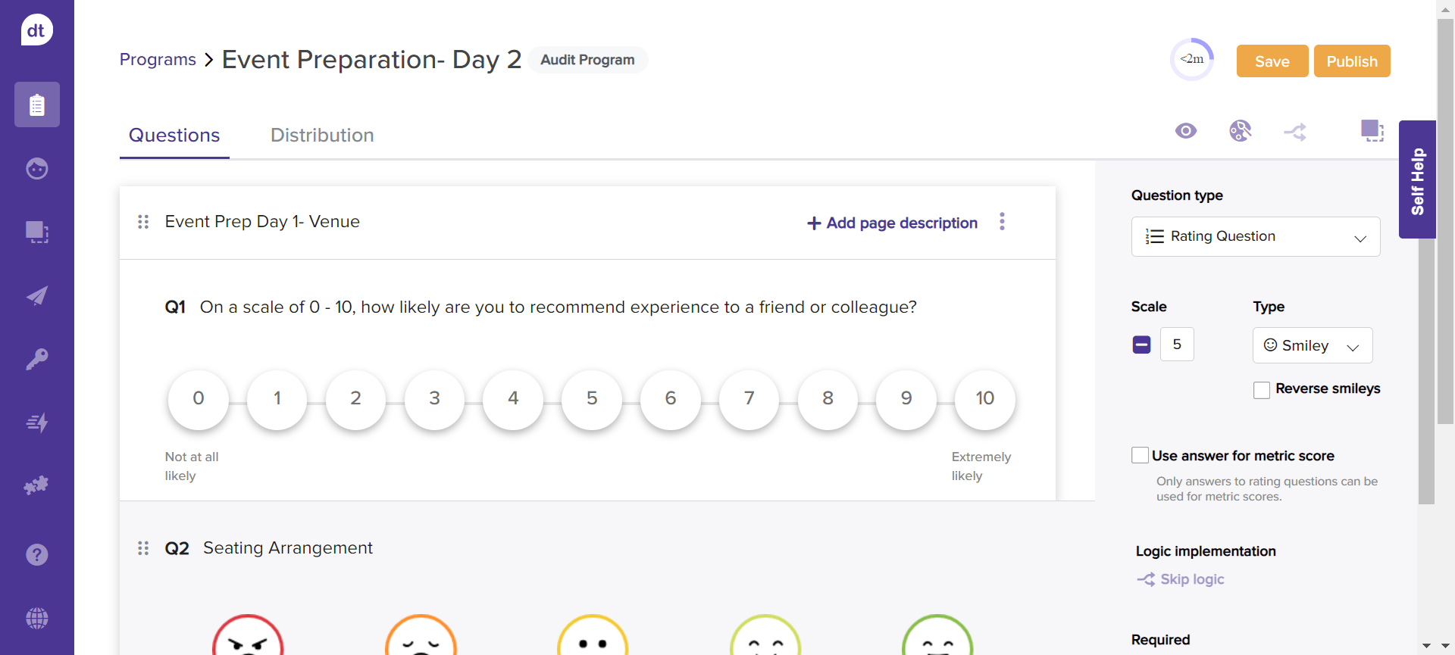
Task: Click the theme palette icon in toolbar
Action: tap(1240, 131)
